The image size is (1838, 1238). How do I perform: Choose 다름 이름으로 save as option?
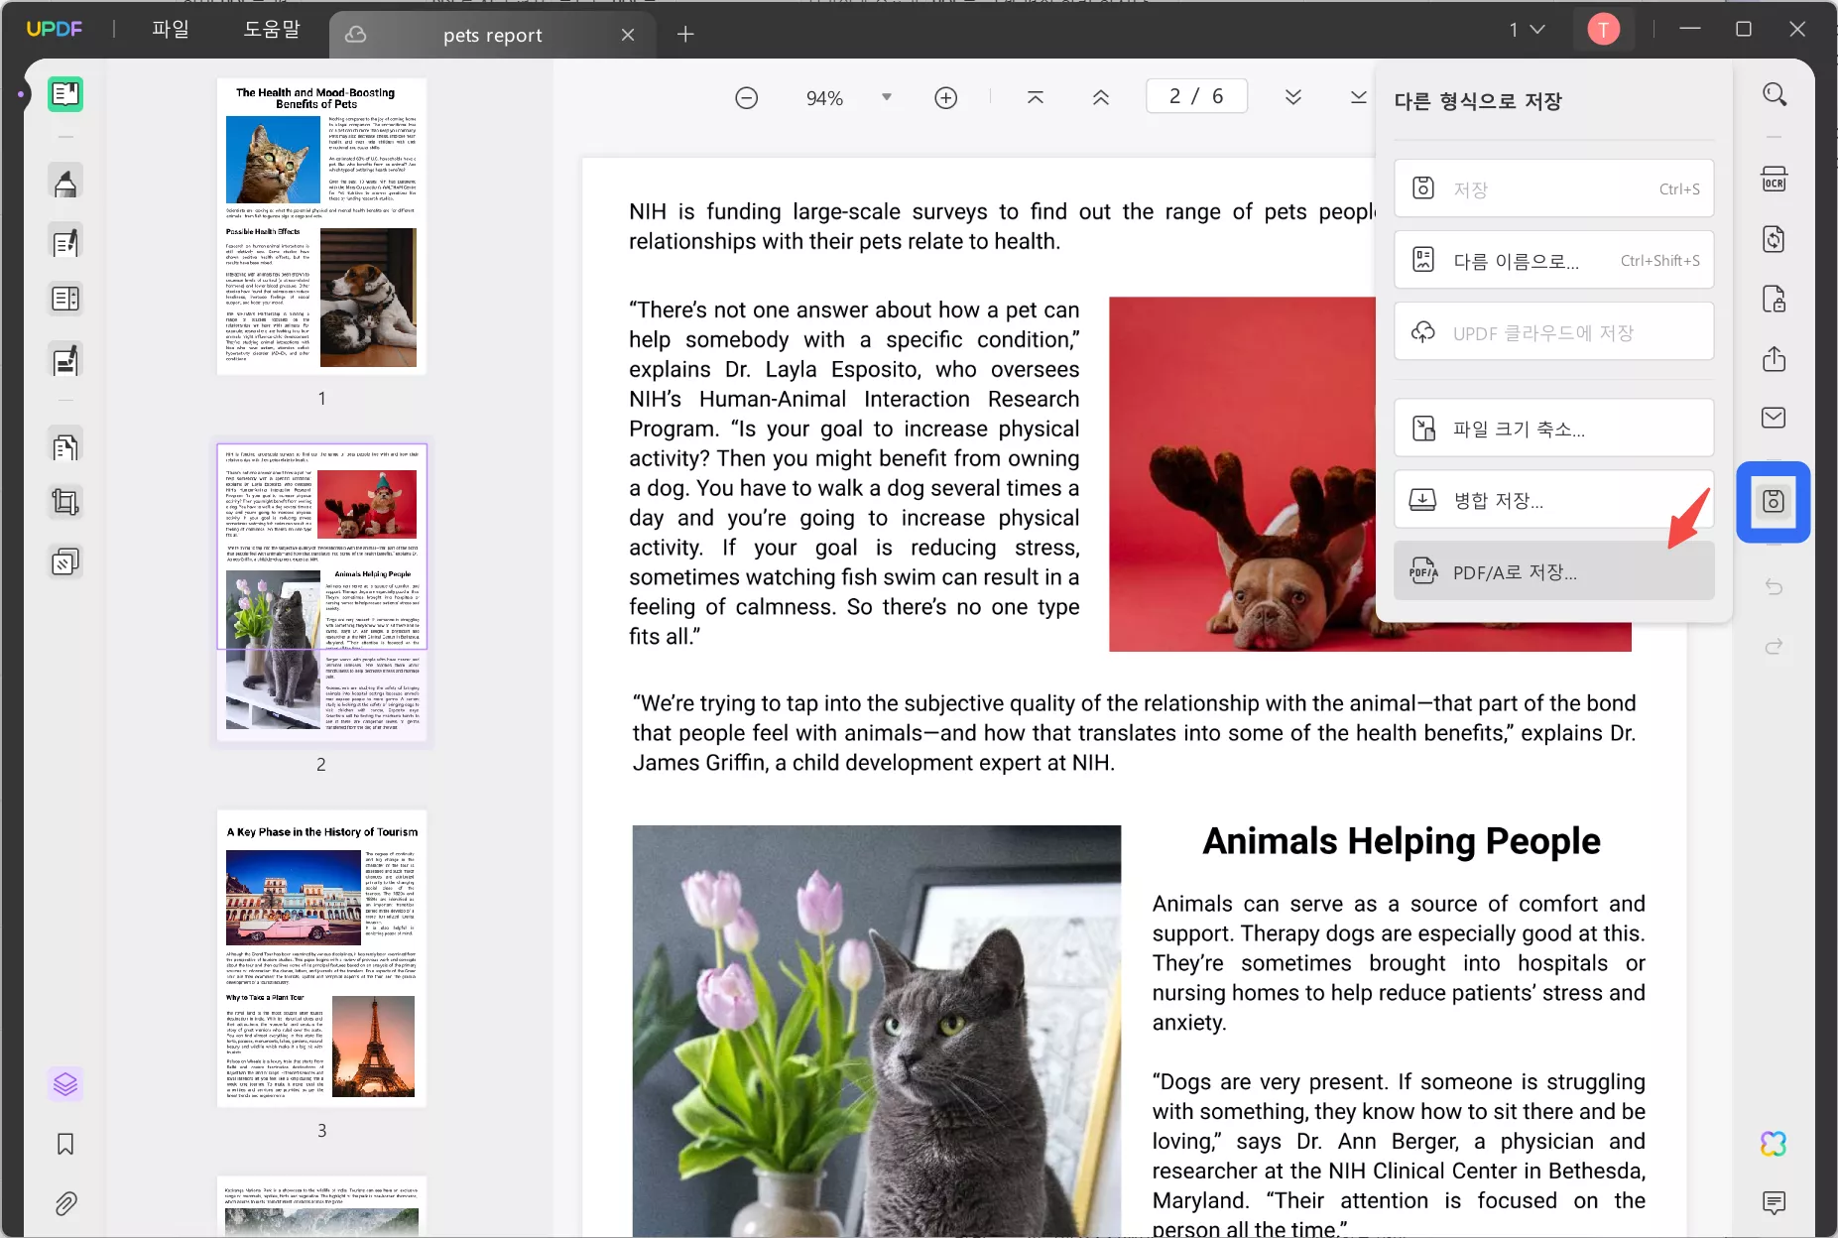point(1553,260)
